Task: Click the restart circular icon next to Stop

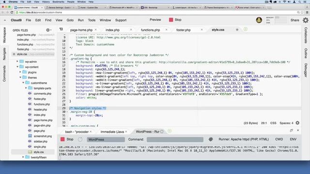Action: point(80,140)
